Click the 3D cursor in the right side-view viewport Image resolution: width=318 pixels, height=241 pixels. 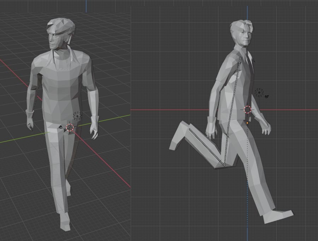click(247, 110)
